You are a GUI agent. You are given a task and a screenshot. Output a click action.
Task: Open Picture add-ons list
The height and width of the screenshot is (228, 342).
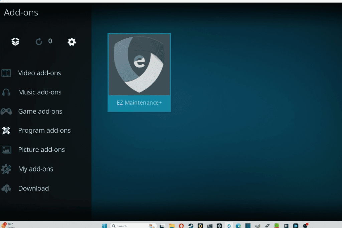coord(41,150)
